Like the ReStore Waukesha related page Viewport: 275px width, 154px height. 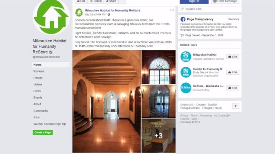click(x=233, y=88)
